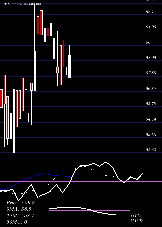This screenshot has height=227, width=162.
Task: Click the '<<Live MACD' label
Action: coord(136,219)
